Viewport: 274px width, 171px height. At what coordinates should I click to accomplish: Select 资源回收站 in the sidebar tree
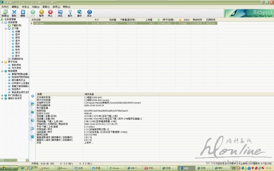point(17,58)
